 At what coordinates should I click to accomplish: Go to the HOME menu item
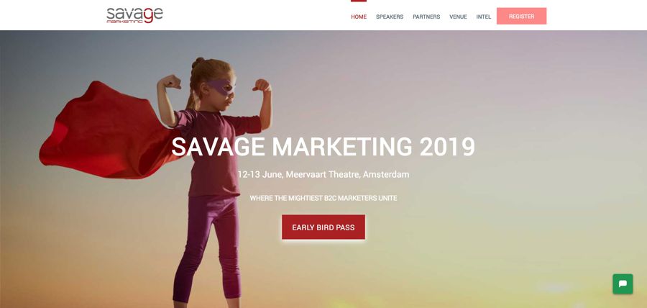pyautogui.click(x=359, y=17)
